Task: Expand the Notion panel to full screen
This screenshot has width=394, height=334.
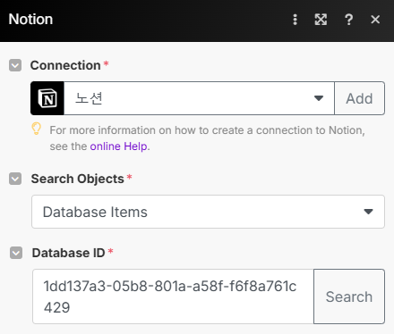Action: 321,20
